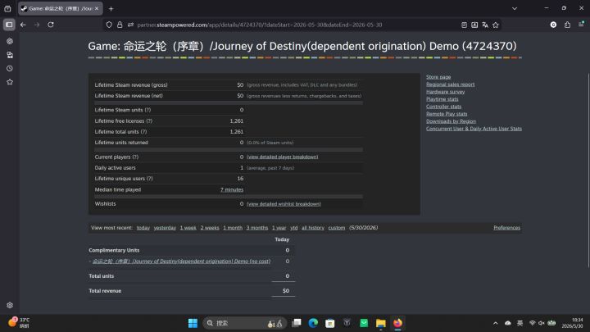Choose the custom date range option
This screenshot has height=332, width=590.
[x=337, y=228]
